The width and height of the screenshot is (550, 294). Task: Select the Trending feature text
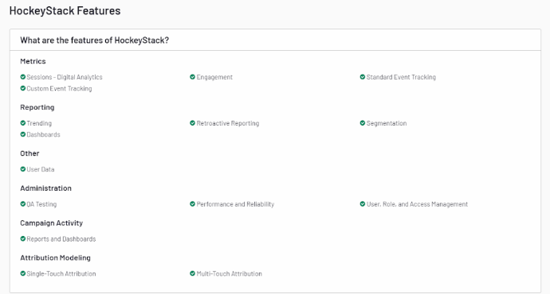(39, 123)
